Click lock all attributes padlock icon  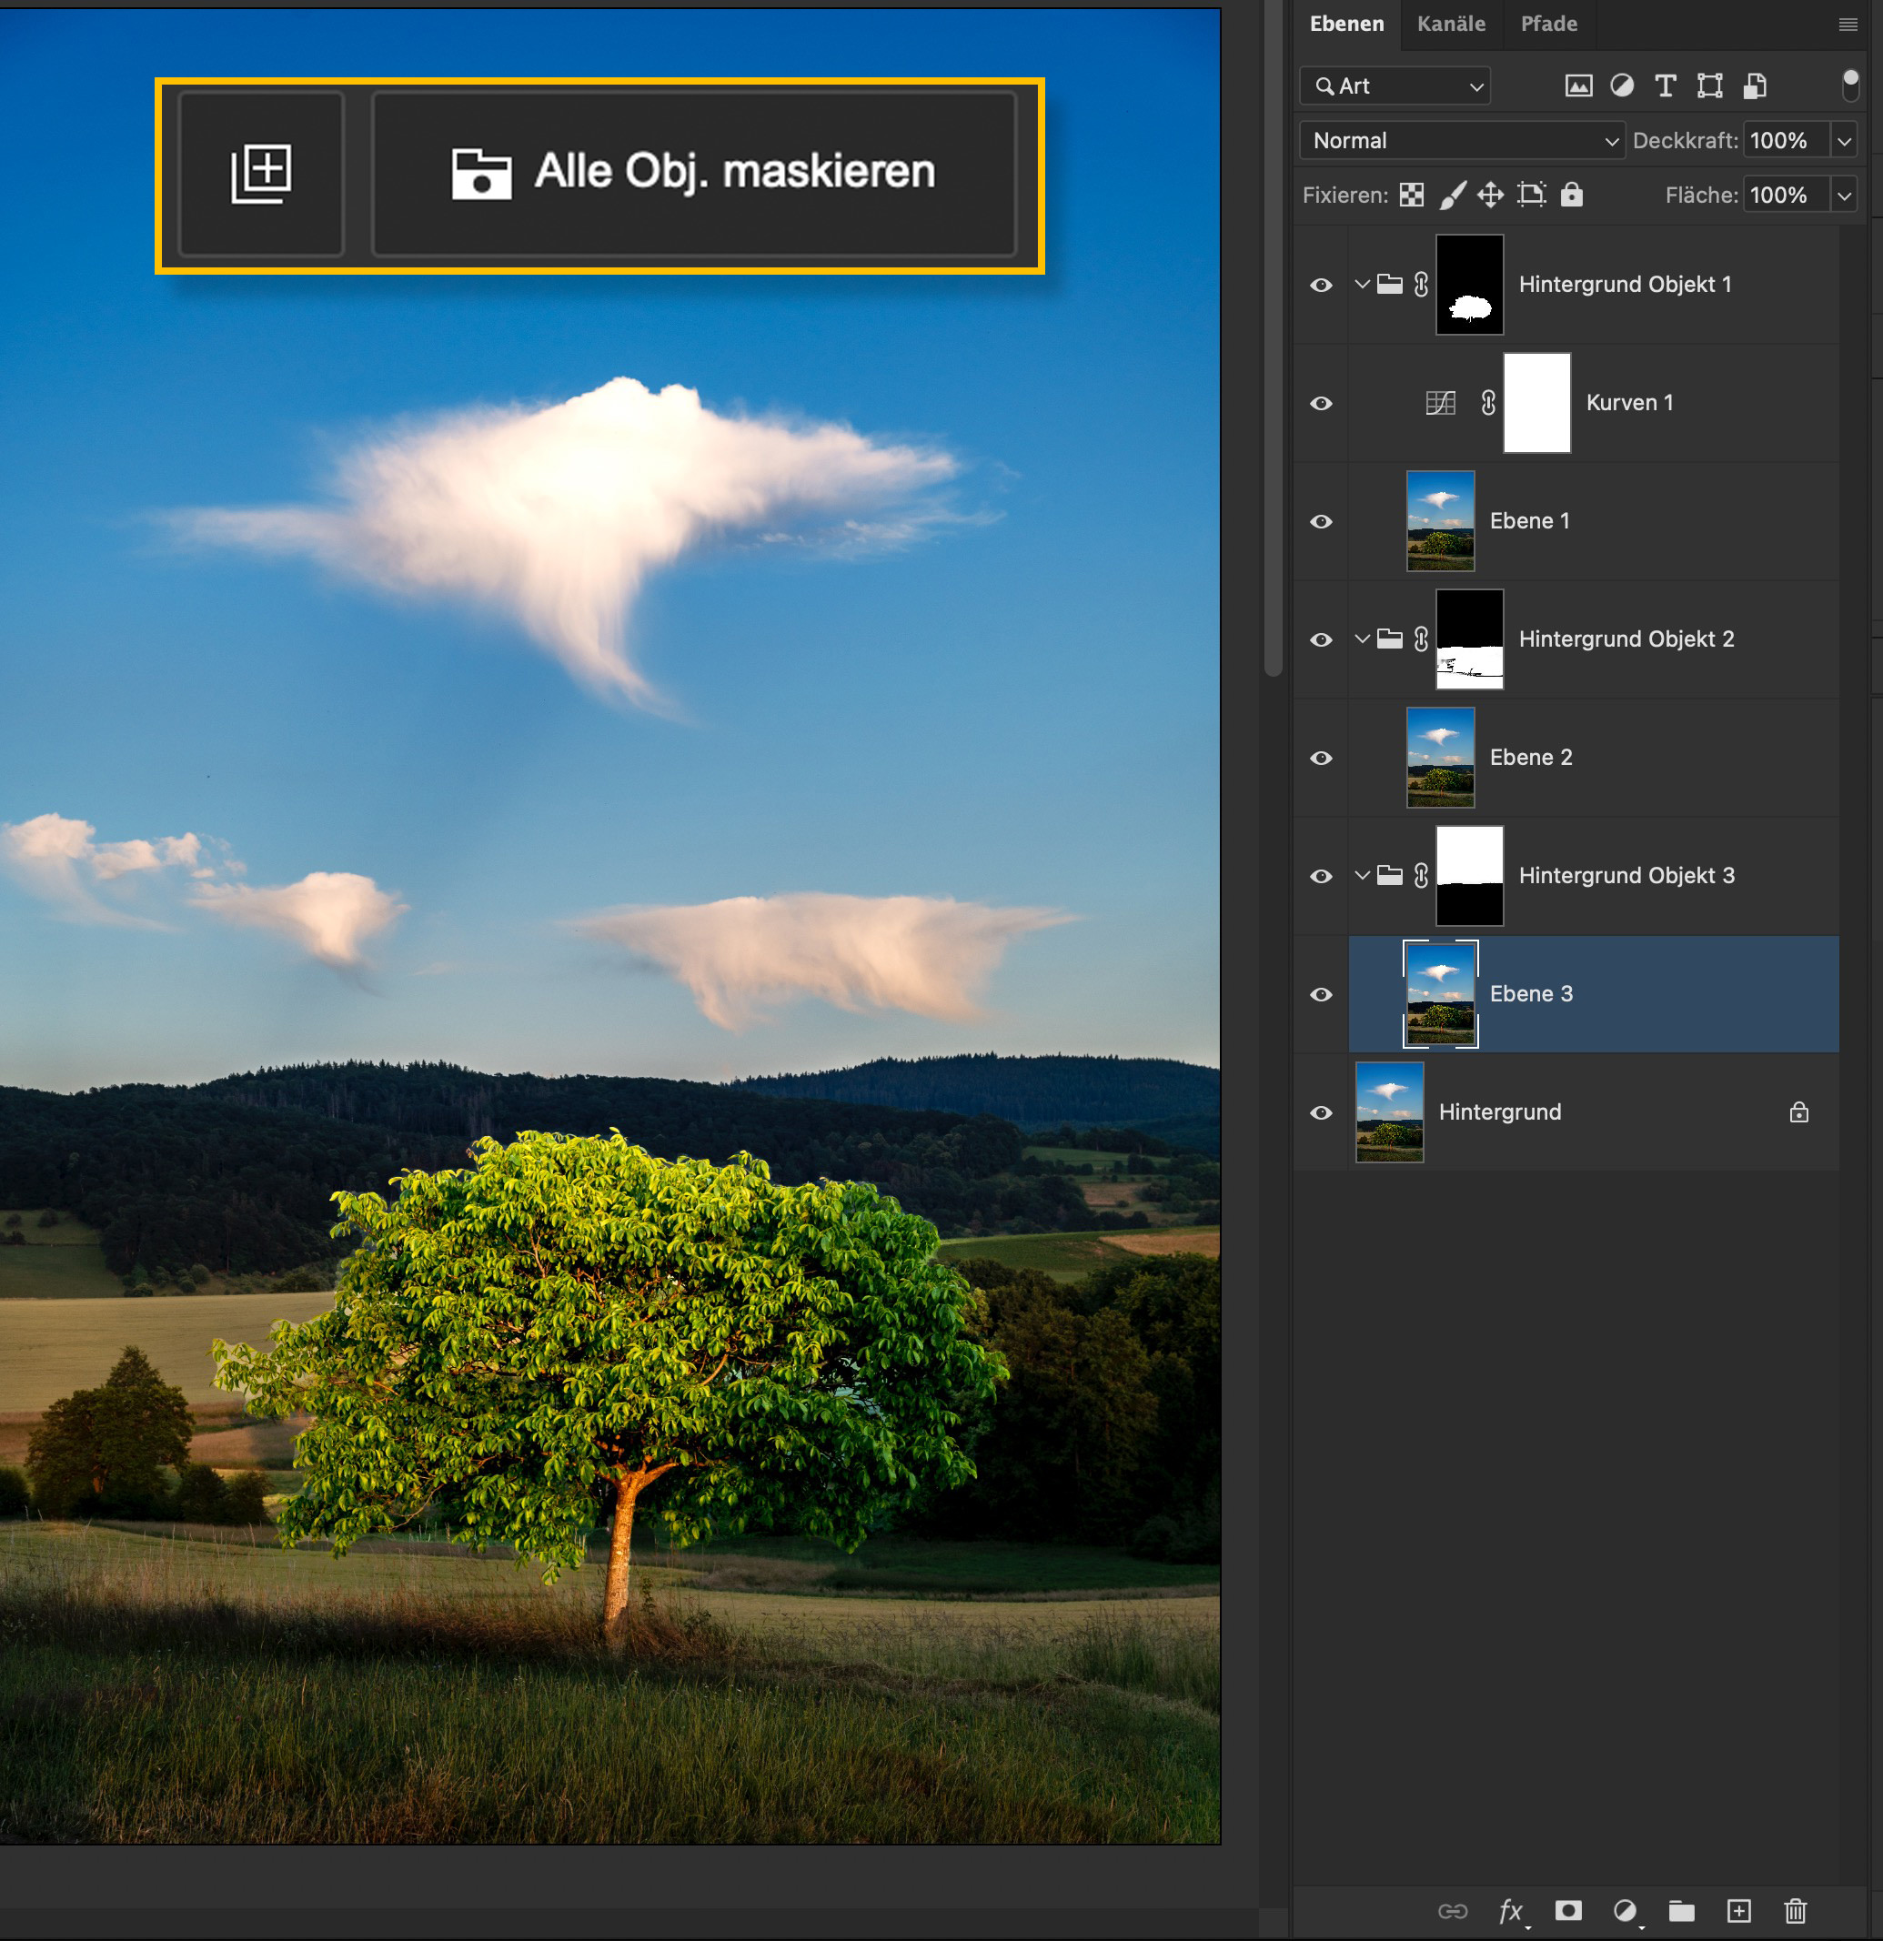click(x=1572, y=194)
